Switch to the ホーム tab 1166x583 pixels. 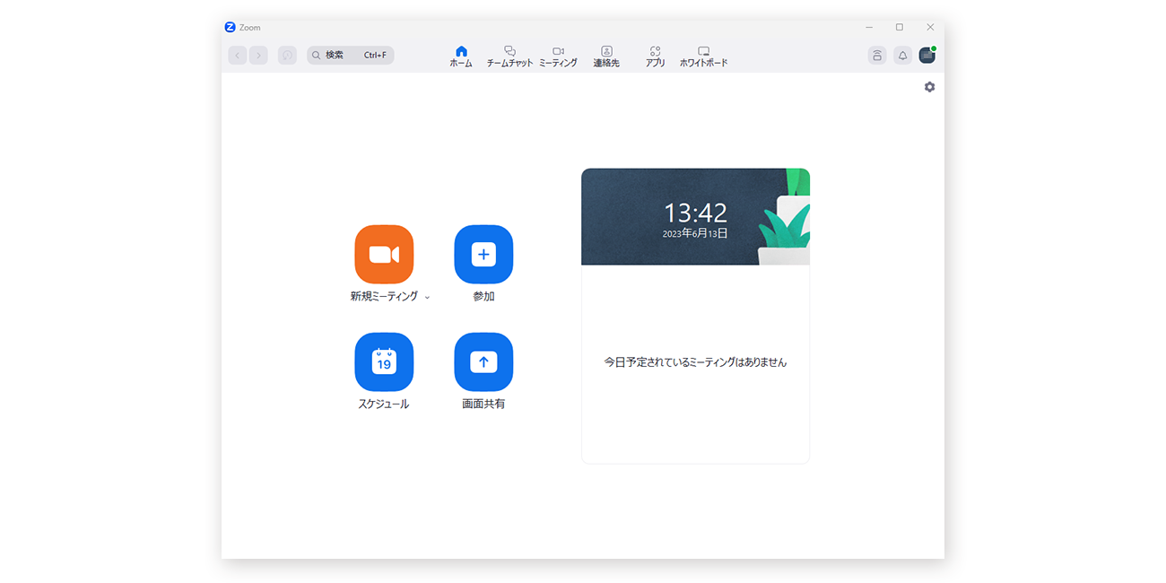coord(461,57)
